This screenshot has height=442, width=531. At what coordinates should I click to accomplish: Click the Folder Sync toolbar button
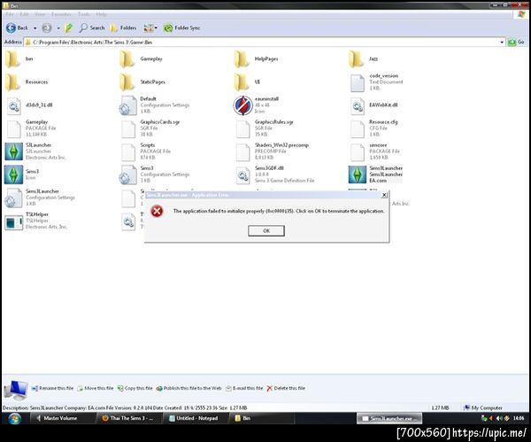click(181, 27)
